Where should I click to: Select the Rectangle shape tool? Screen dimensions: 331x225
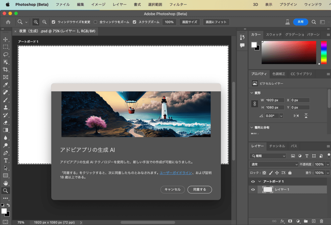click(x=6, y=176)
